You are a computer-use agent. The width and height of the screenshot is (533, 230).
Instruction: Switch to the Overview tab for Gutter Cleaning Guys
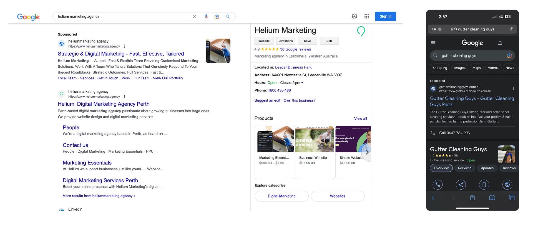click(x=441, y=168)
